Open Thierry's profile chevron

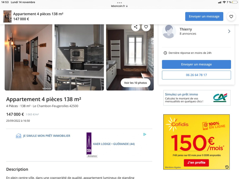(x=229, y=31)
